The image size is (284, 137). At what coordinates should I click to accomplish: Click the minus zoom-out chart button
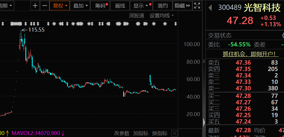click(44, 6)
